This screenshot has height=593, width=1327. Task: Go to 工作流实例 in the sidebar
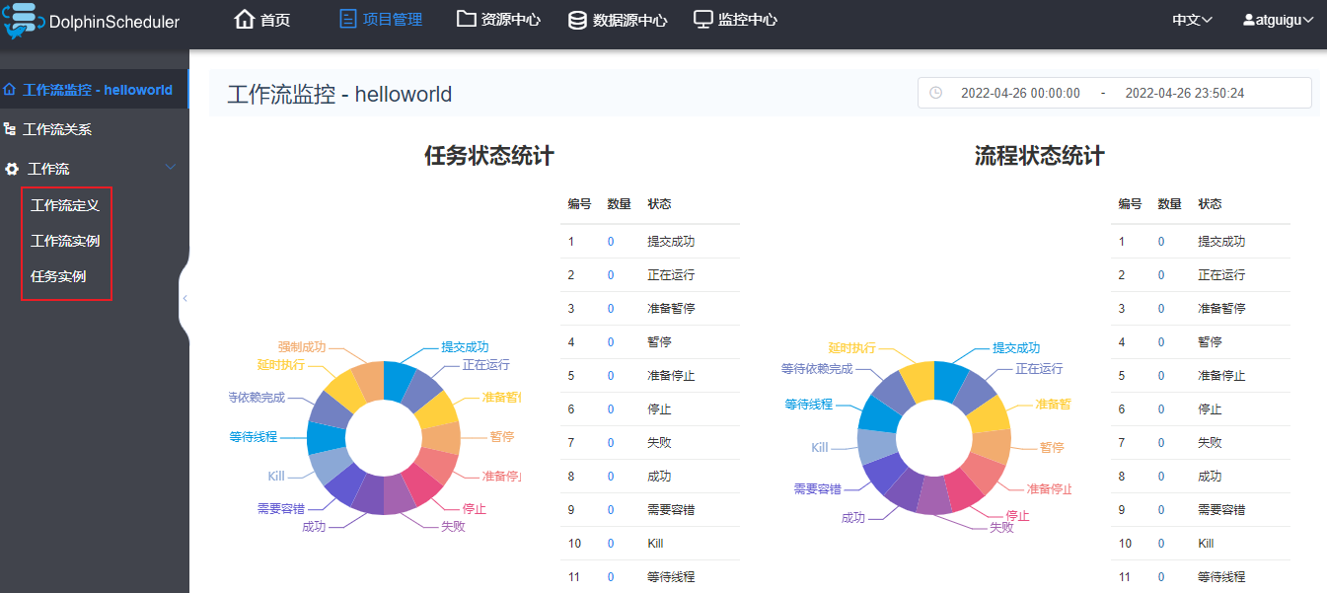(65, 241)
